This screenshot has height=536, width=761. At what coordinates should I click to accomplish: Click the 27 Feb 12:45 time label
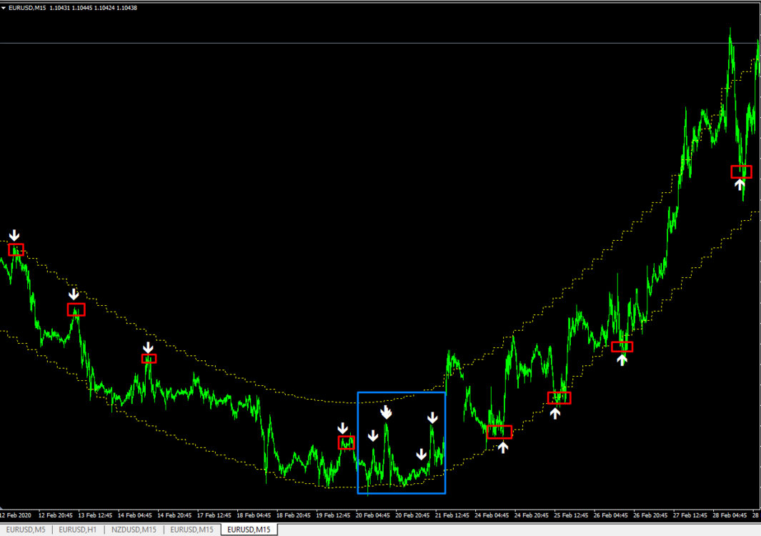pos(690,515)
